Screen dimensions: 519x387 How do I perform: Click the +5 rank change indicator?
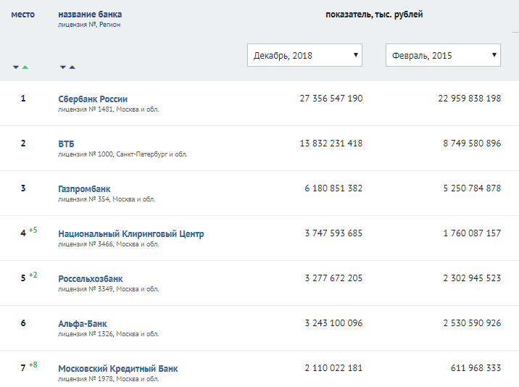[33, 230]
